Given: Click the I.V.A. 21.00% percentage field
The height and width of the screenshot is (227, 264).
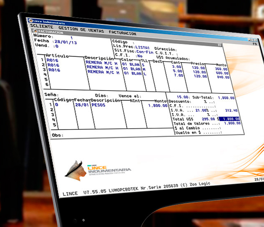Looking at the screenshot, I should [x=201, y=110].
